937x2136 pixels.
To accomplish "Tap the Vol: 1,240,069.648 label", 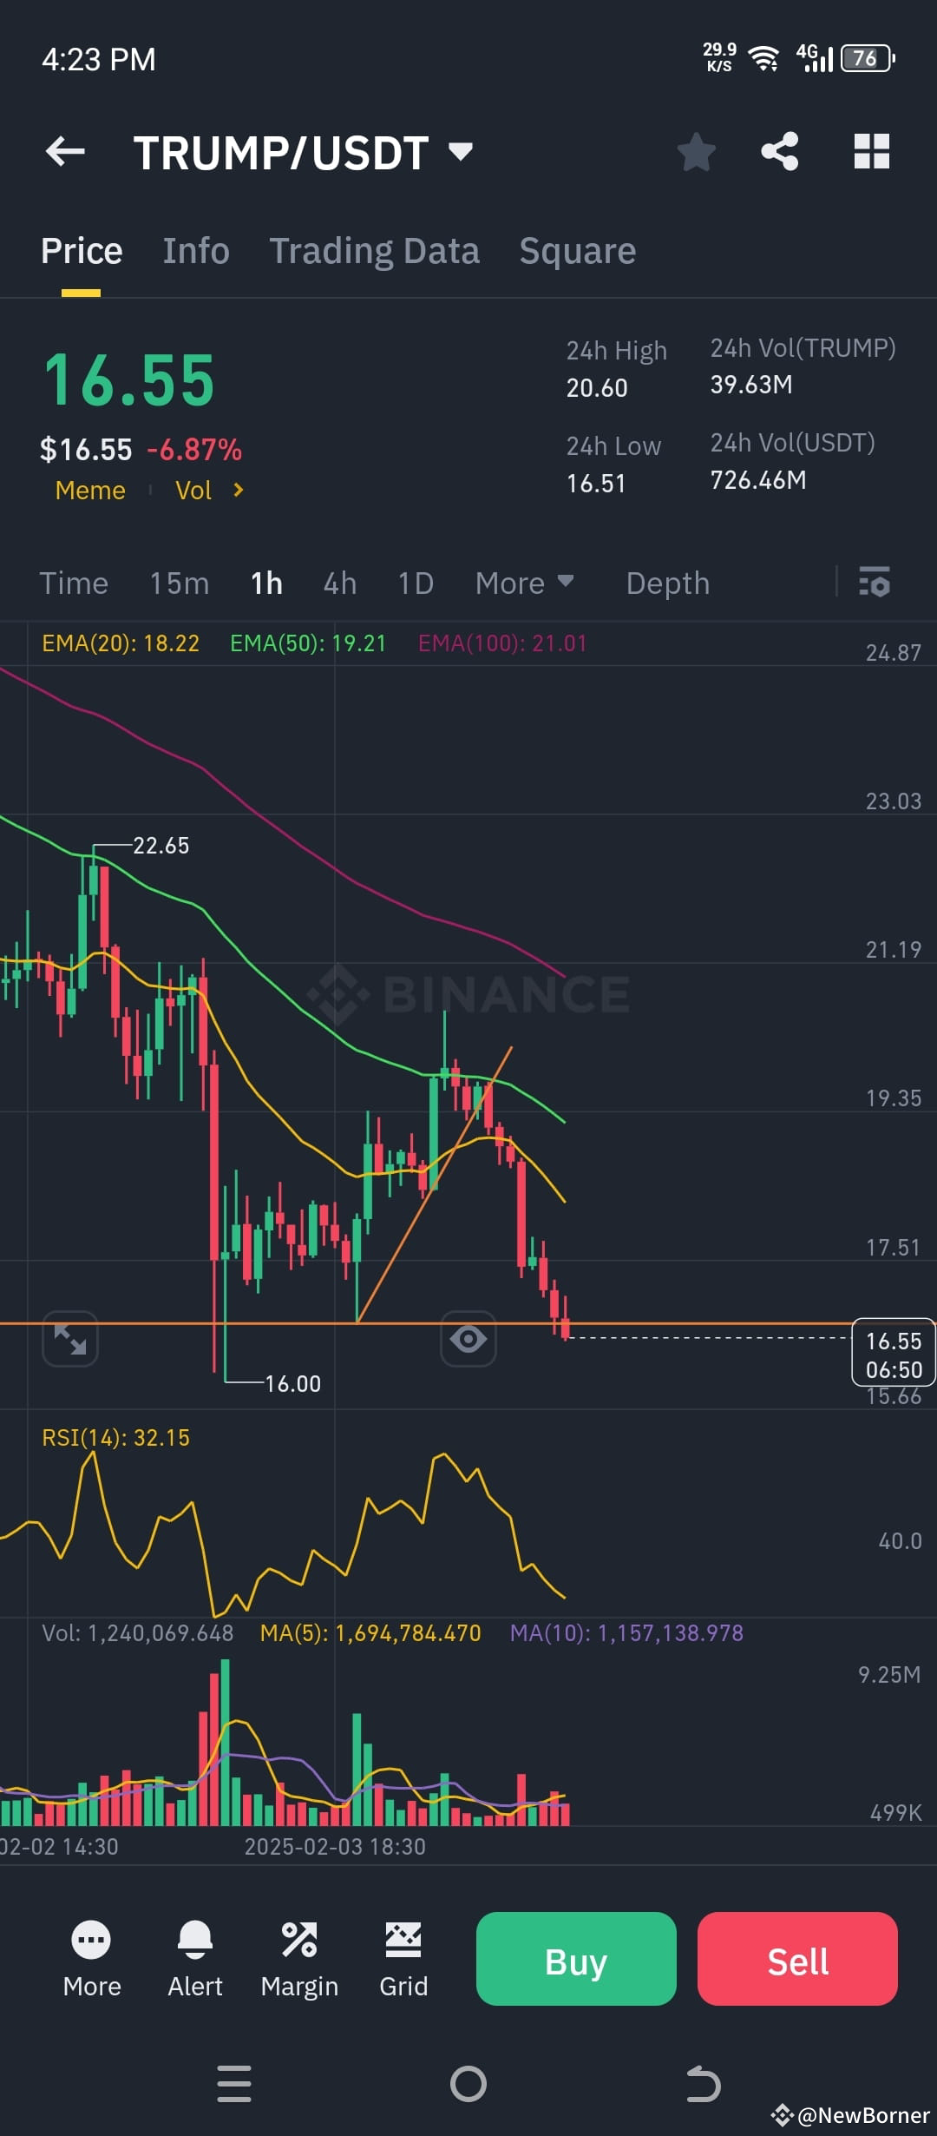I will click(x=138, y=1633).
